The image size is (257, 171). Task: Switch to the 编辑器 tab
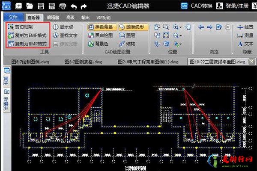pyautogui.click(x=53, y=18)
